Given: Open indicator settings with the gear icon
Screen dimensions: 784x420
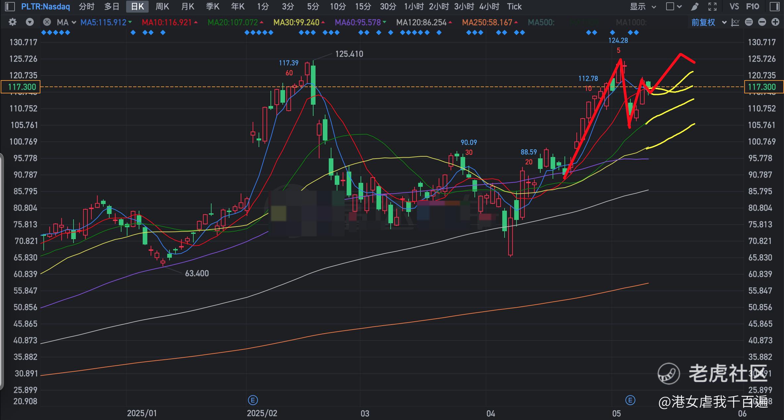Looking at the screenshot, I should (13, 22).
